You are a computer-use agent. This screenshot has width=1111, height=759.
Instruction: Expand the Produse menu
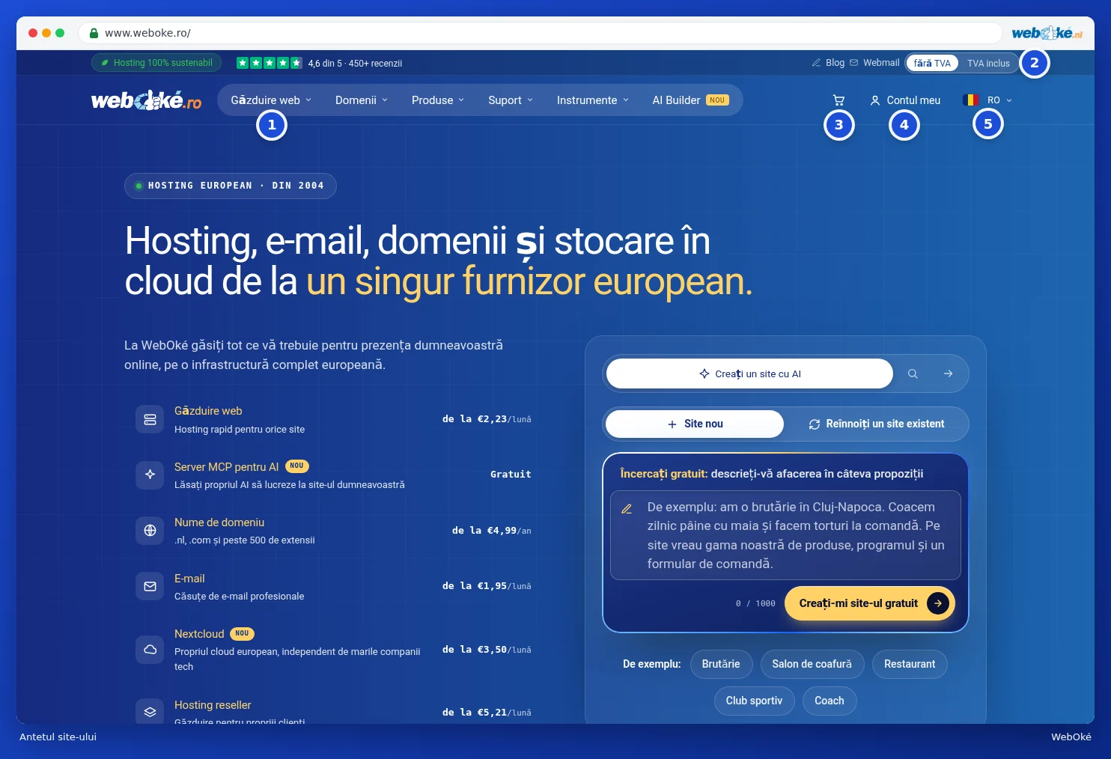[x=438, y=100]
